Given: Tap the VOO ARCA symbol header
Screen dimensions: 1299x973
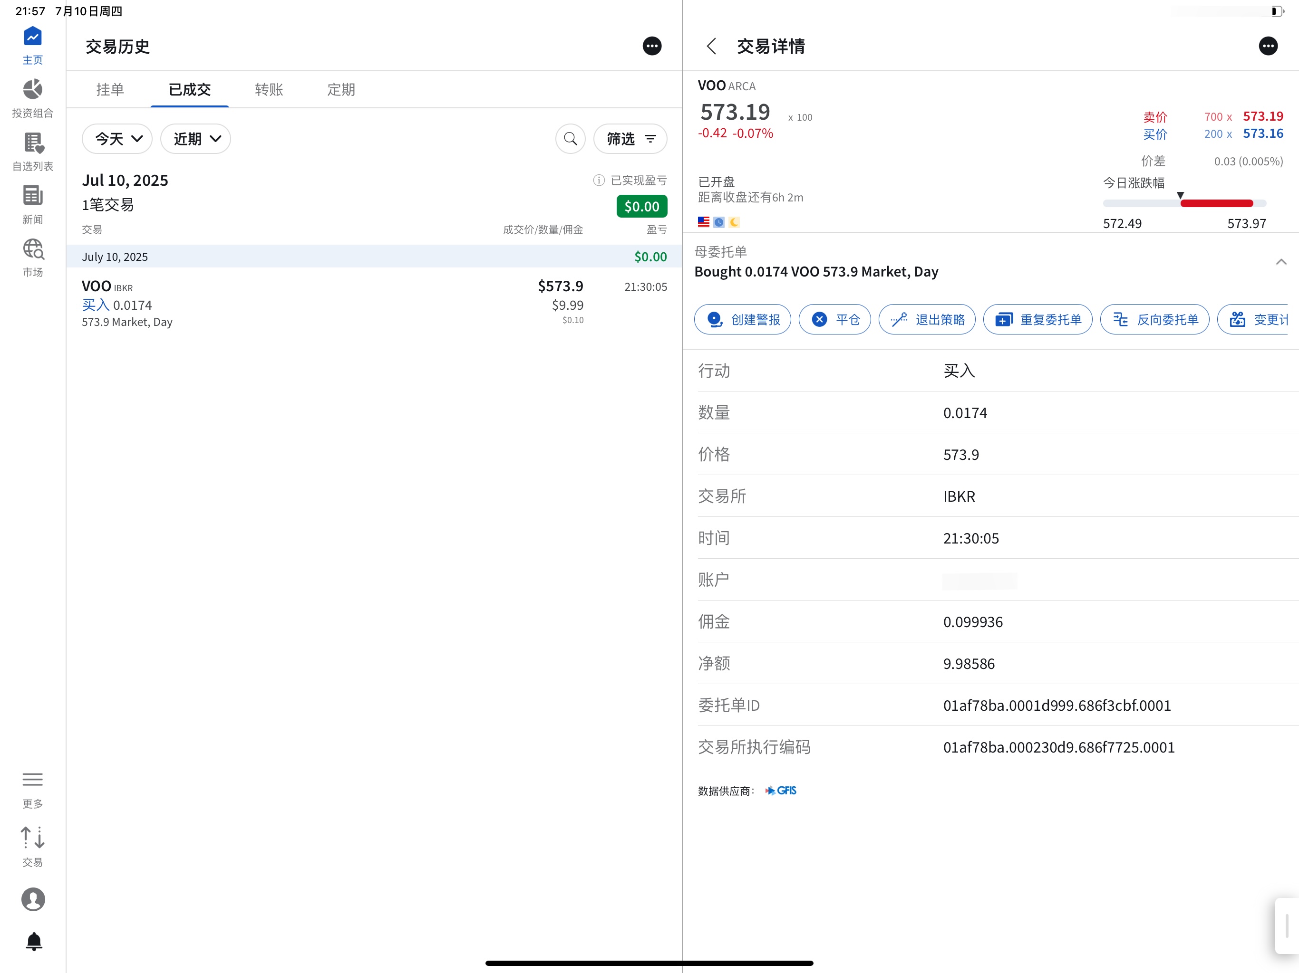Looking at the screenshot, I should (x=727, y=86).
